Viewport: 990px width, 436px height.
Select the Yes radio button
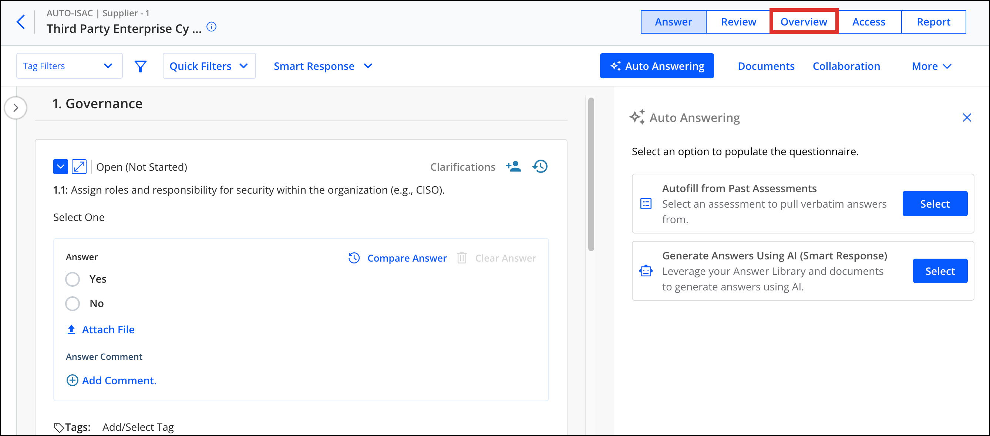click(72, 279)
